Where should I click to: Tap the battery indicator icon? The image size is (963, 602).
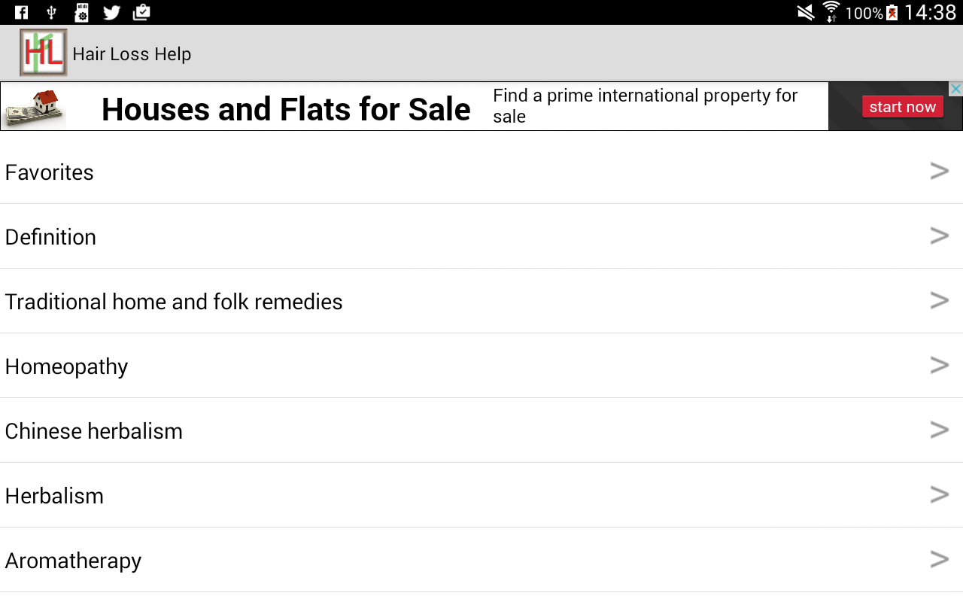click(892, 12)
